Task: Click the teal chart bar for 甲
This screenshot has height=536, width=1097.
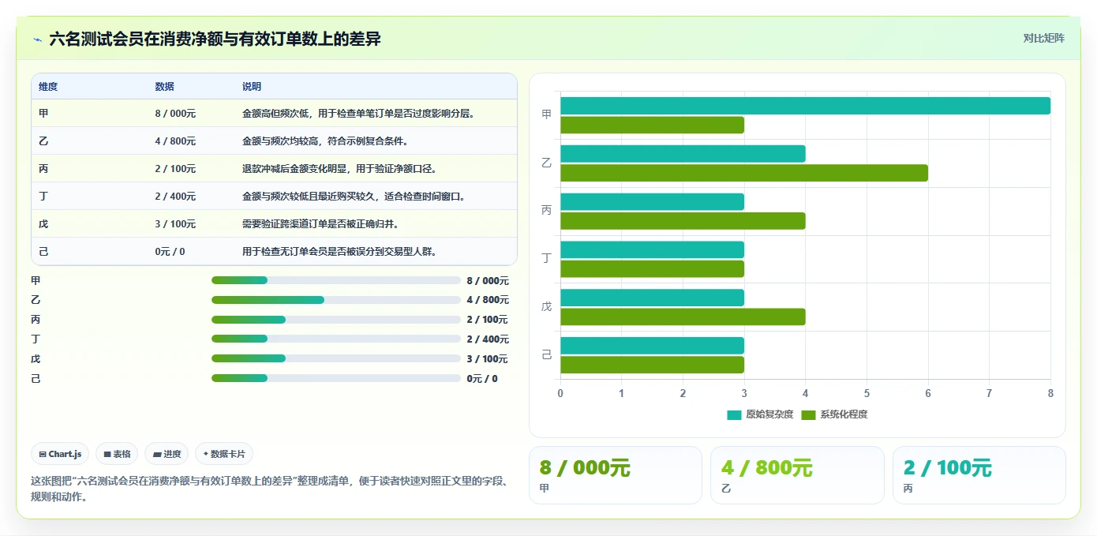Action: (x=805, y=106)
